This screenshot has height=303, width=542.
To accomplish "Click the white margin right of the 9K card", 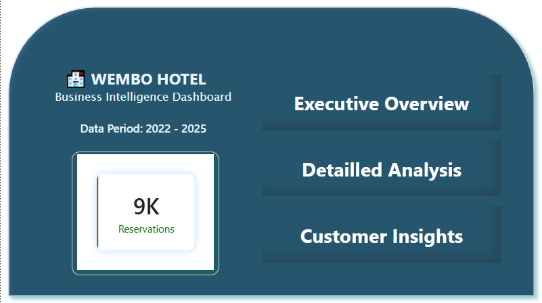I will point(204,212).
